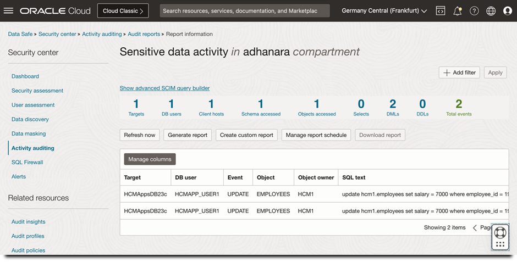The height and width of the screenshot is (262, 517).
Task: Open Data discovery in the sidebar
Action: (x=30, y=120)
